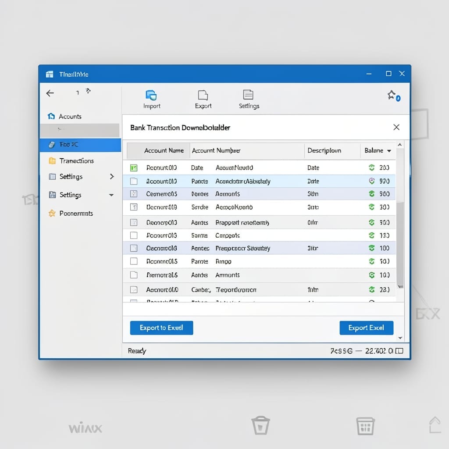Screen dimensions: 449x449
Task: Expand Settings with the right chevron
Action: (x=112, y=176)
